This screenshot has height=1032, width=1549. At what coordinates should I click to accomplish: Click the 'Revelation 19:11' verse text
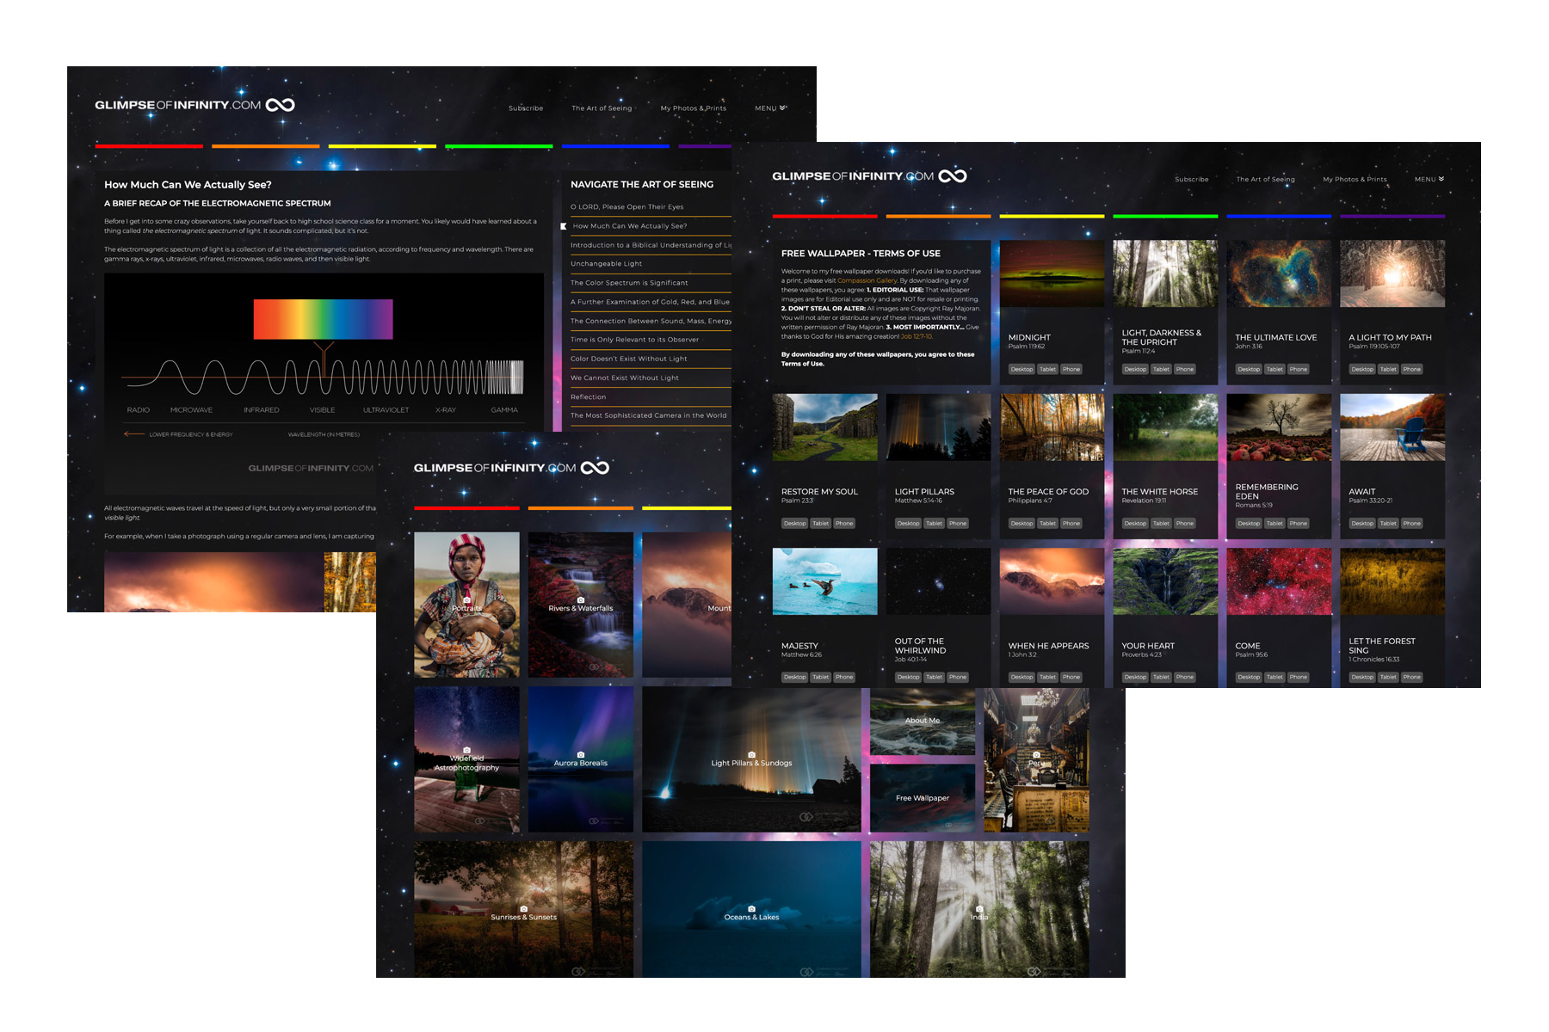coord(1144,501)
